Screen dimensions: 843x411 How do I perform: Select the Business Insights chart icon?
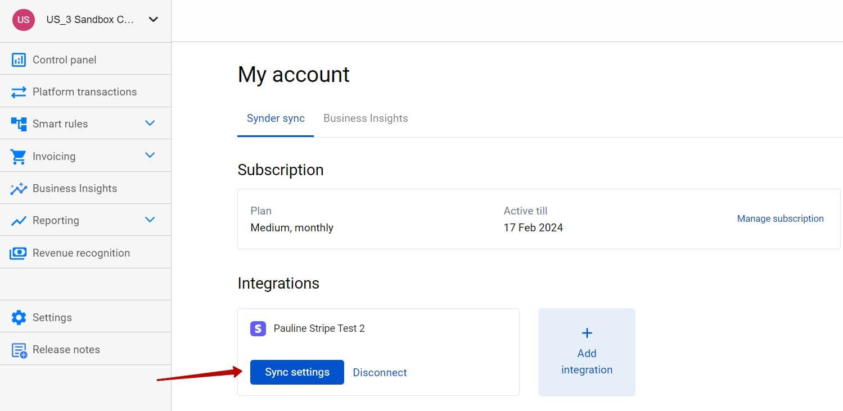(x=19, y=188)
